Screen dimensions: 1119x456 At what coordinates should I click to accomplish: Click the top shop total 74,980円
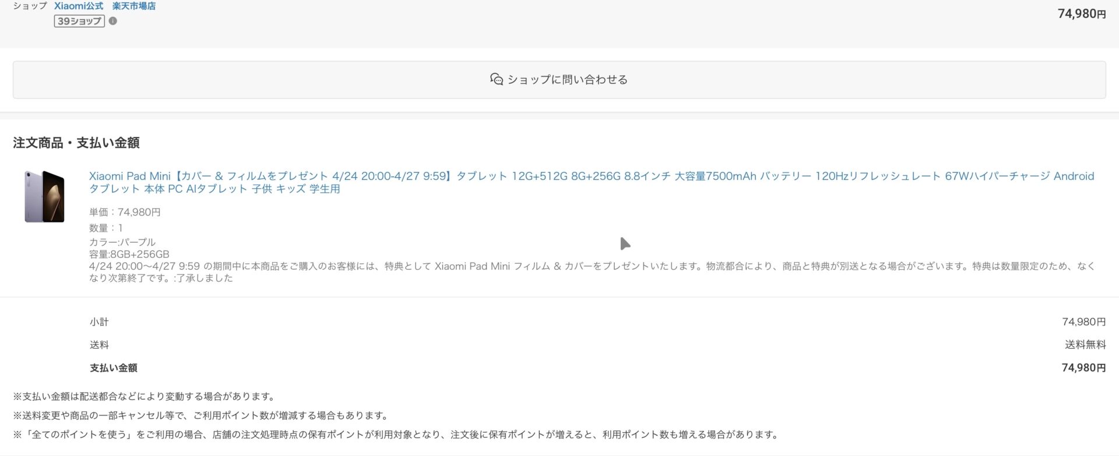1082,14
